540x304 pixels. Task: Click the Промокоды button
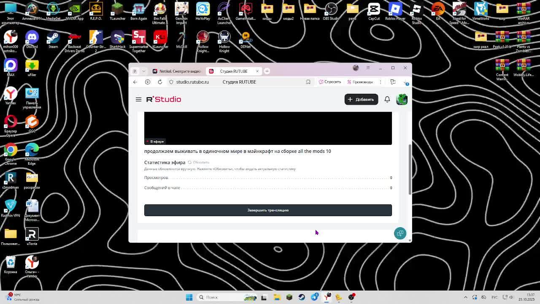[360, 82]
